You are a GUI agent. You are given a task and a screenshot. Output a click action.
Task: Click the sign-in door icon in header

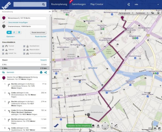click(x=129, y=4)
